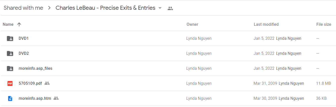
Task: Expand the folder title dropdown arrow
Action: (160, 8)
